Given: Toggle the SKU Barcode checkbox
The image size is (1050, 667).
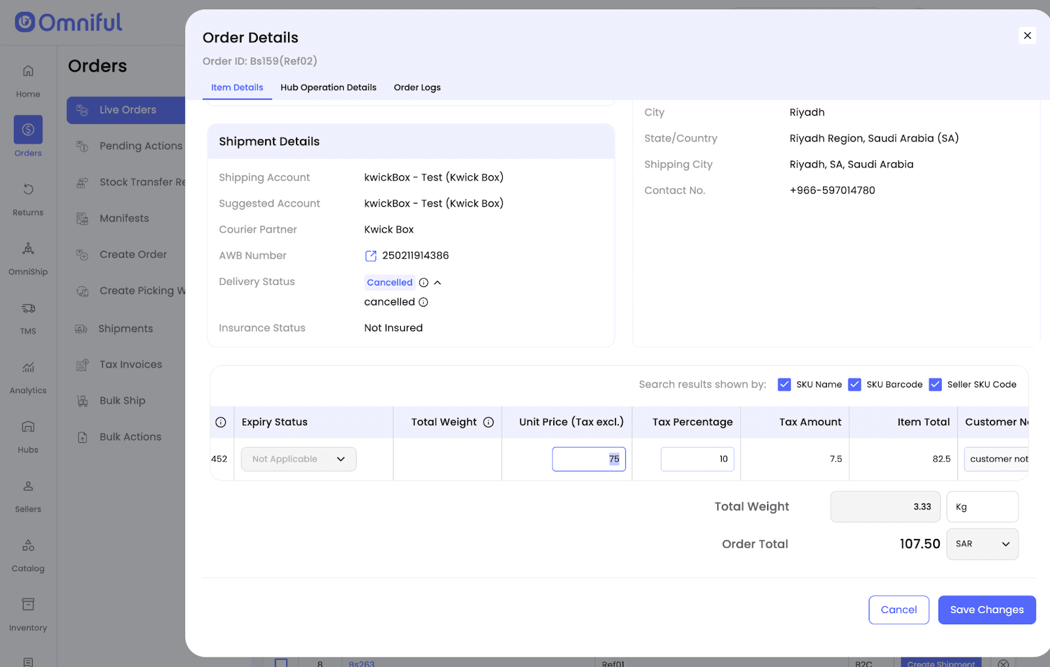Looking at the screenshot, I should [854, 385].
